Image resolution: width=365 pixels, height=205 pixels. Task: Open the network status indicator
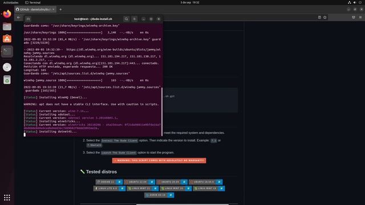(350, 2)
